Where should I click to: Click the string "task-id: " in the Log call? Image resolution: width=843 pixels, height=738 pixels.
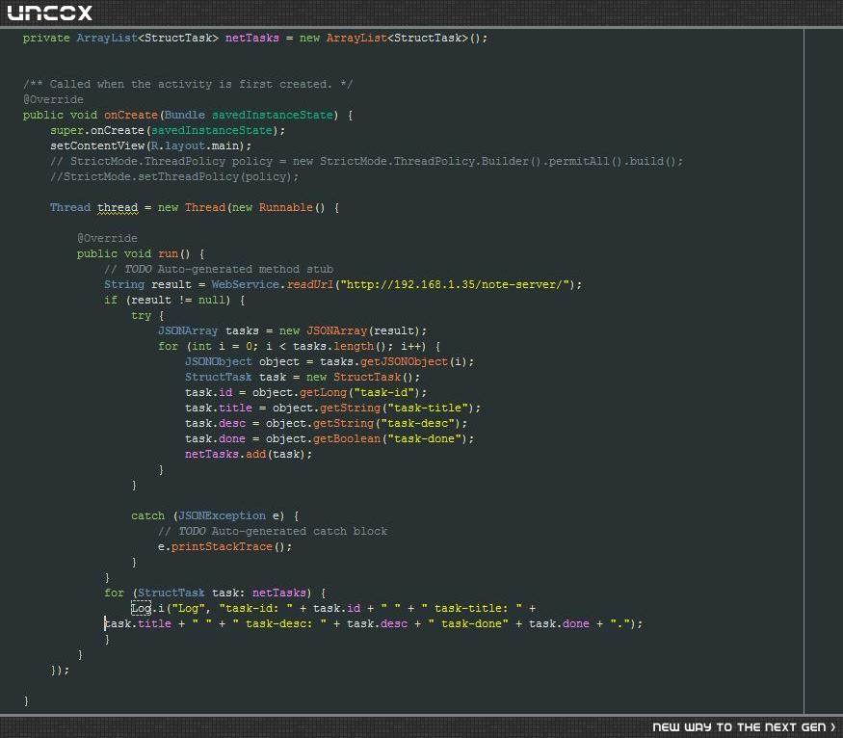[x=256, y=609]
